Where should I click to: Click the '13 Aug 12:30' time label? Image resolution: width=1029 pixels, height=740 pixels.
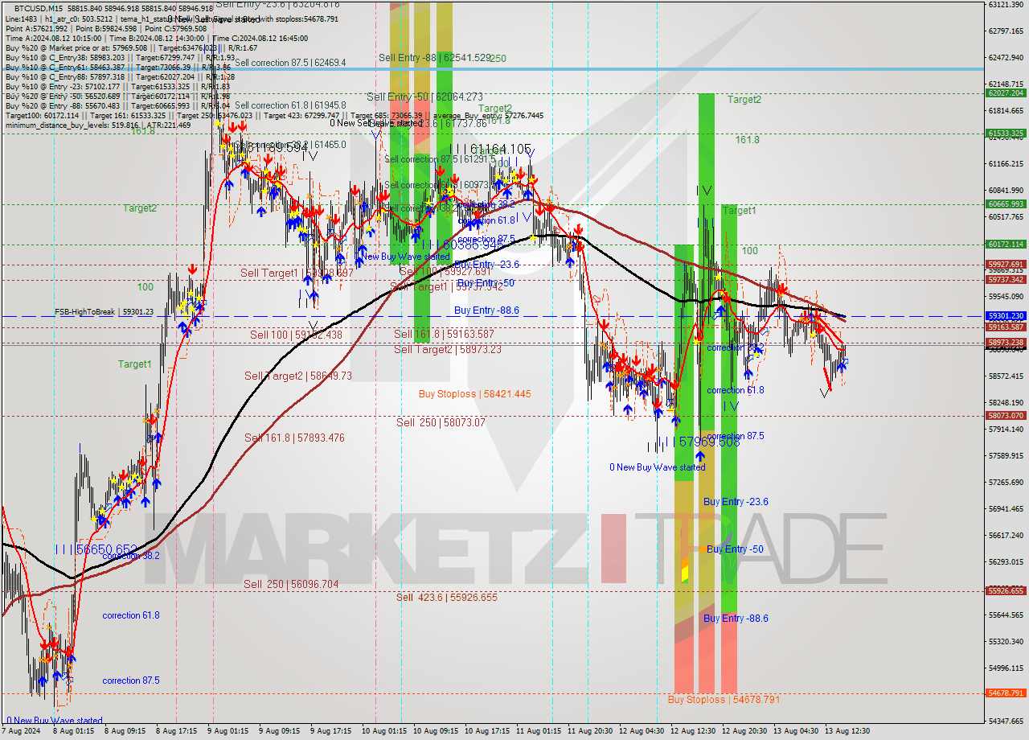(847, 731)
